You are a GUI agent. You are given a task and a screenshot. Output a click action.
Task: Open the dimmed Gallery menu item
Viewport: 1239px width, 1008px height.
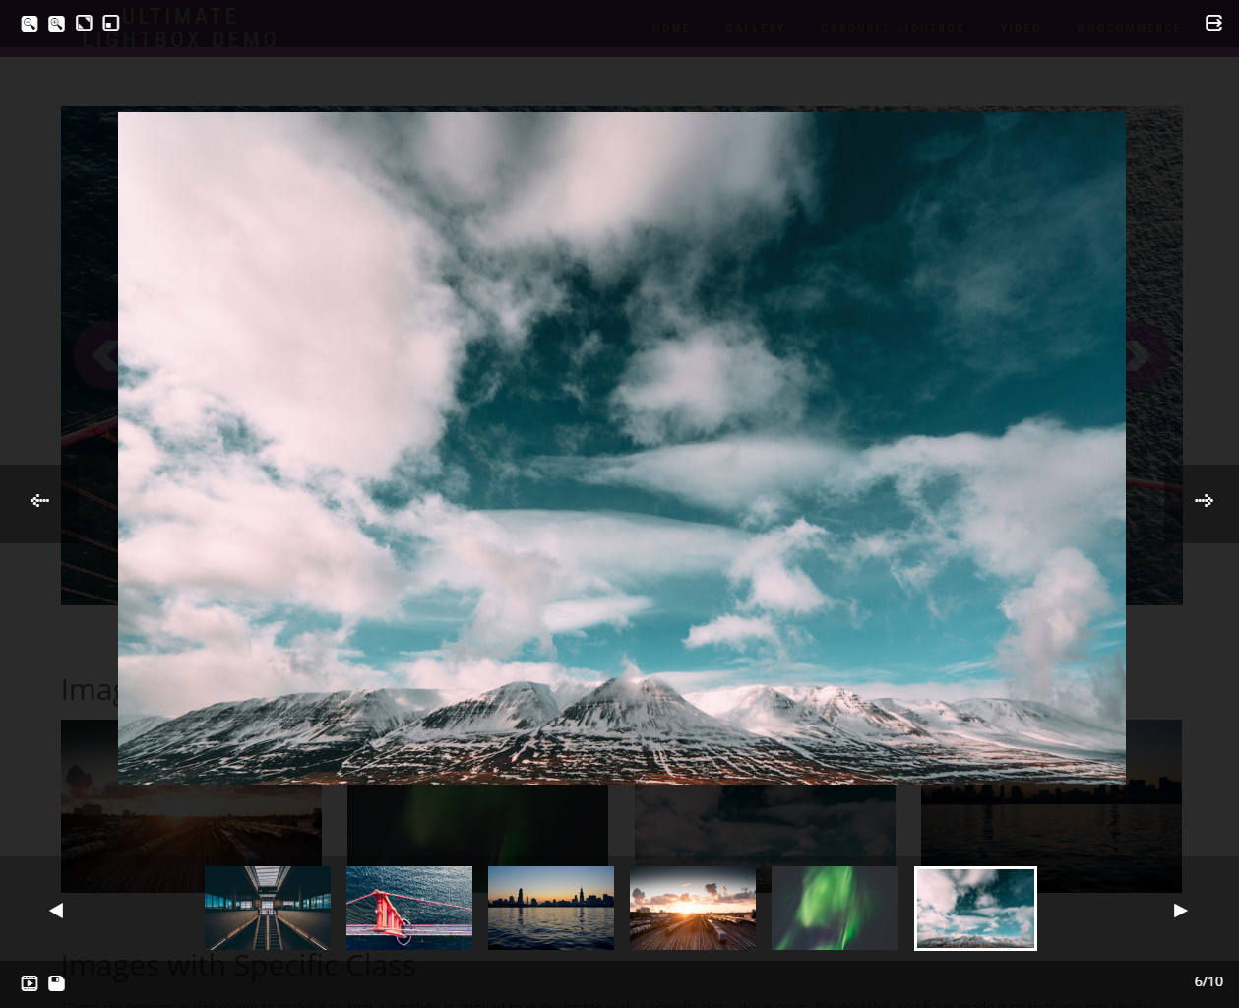pos(756,28)
